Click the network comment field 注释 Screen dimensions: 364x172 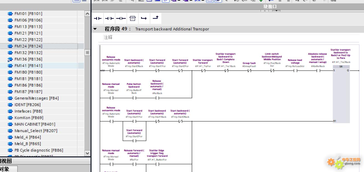tap(108, 38)
